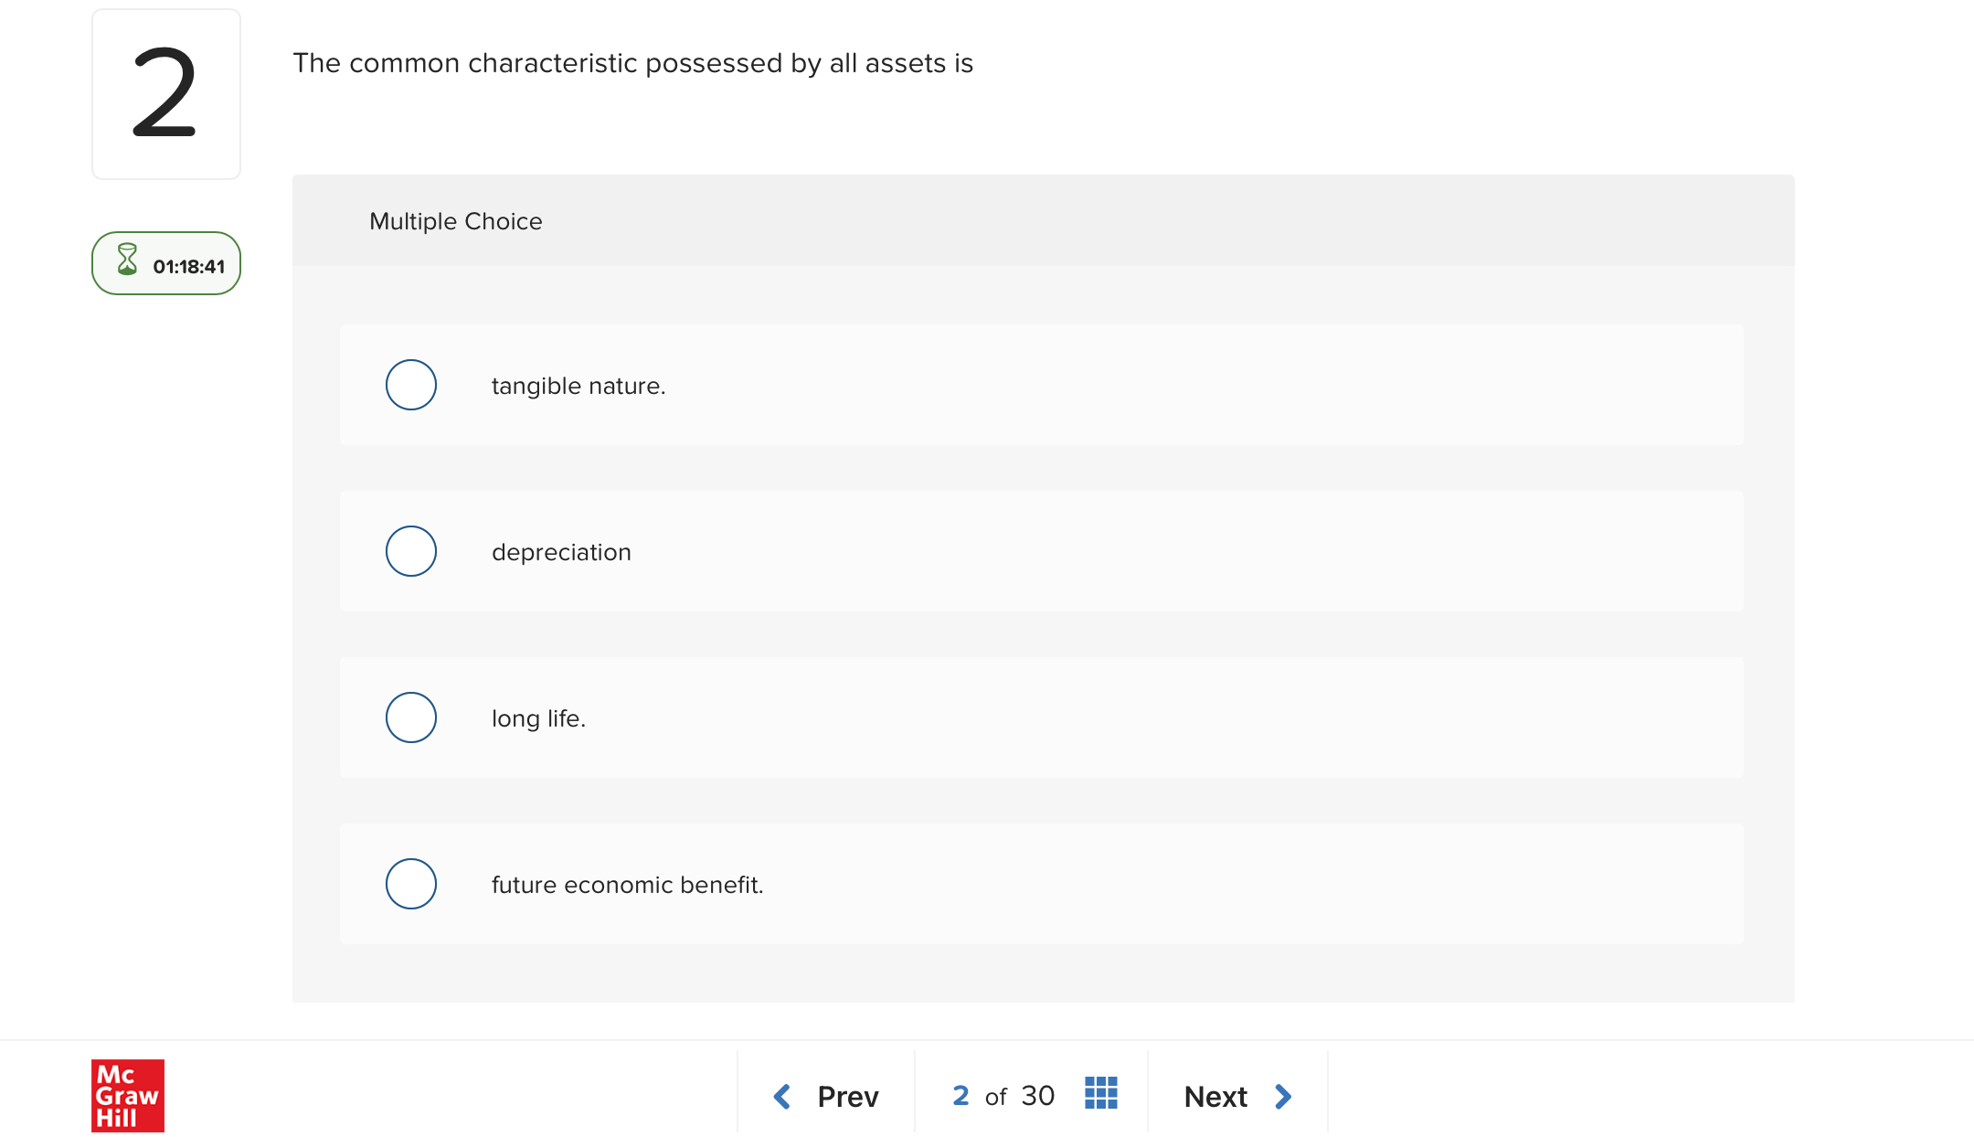
Task: Click the 01:18:41 countdown time text
Action: (x=188, y=267)
